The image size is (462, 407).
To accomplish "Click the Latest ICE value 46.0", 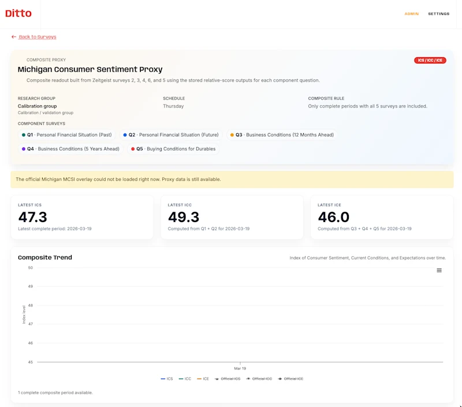I will (334, 217).
